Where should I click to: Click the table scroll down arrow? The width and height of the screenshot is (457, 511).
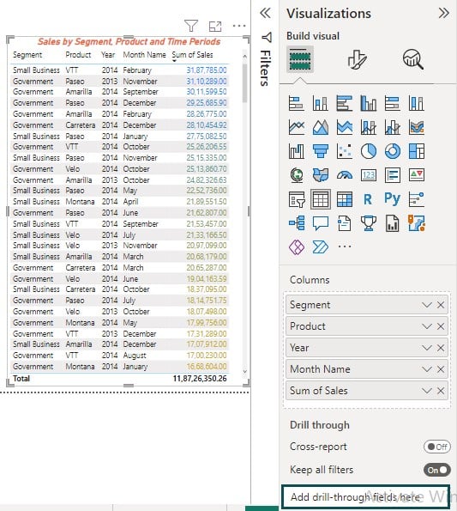pos(245,371)
